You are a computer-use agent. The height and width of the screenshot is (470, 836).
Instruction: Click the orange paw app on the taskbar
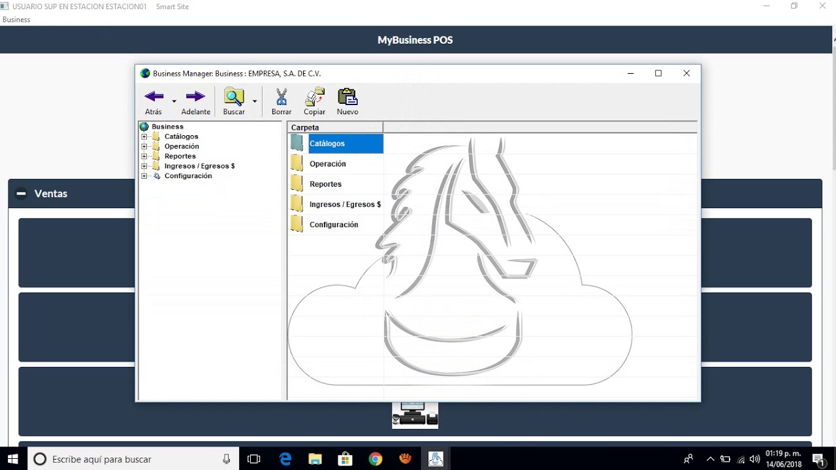(x=405, y=459)
